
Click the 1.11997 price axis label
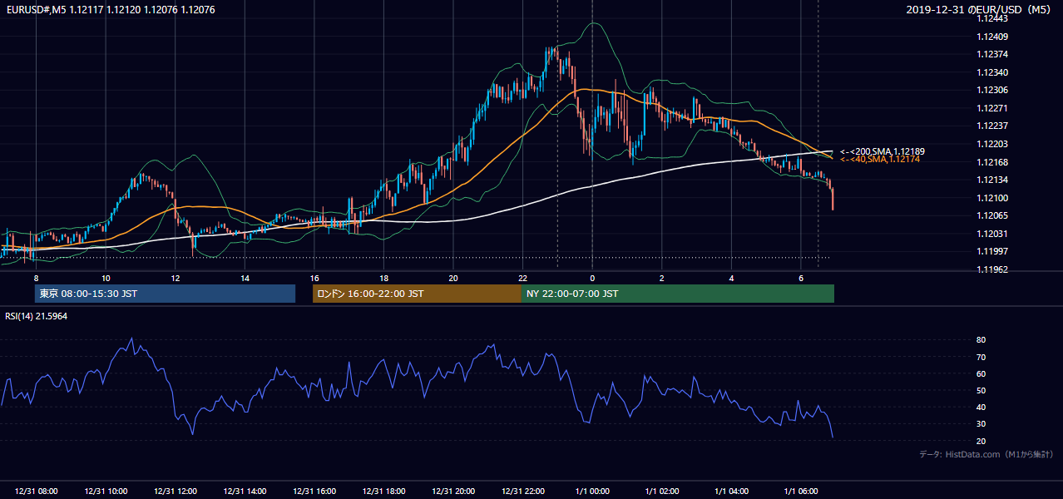[x=991, y=251]
